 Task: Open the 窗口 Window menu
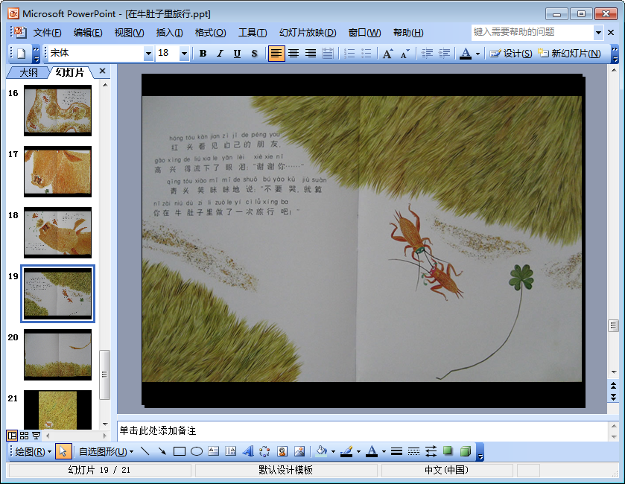pyautogui.click(x=364, y=33)
